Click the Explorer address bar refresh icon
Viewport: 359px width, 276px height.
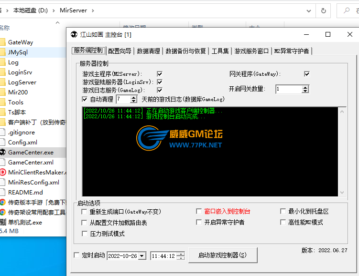pos(323,10)
